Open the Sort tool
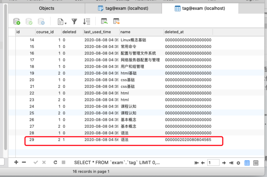Screen dimensions: 267x177 (x=86, y=22)
